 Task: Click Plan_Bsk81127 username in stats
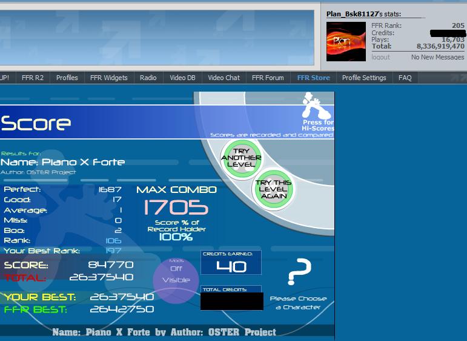coord(353,14)
